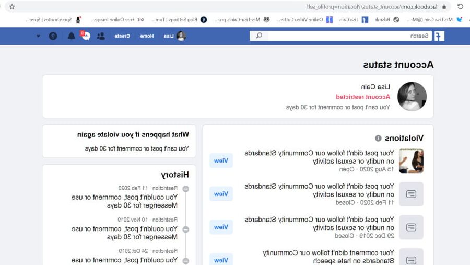Click the Facebook logo icon
This screenshot has height=265, width=470.
point(439,36)
